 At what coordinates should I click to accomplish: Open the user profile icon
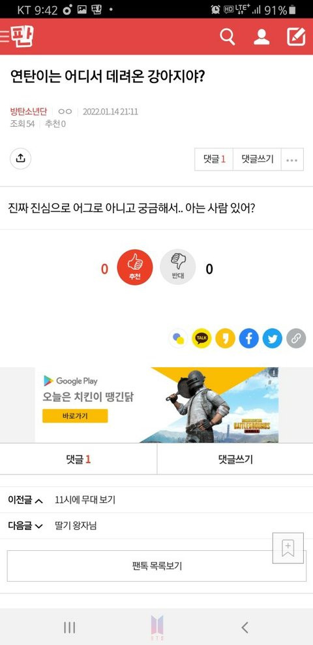tap(261, 37)
